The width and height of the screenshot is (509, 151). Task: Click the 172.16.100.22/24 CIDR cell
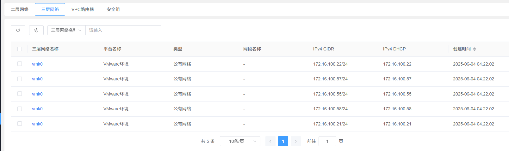[331, 64]
